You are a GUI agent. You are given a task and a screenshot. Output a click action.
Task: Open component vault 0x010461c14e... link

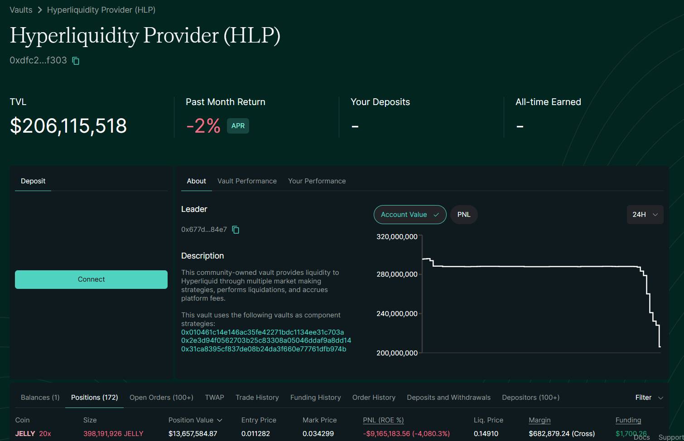tap(262, 332)
